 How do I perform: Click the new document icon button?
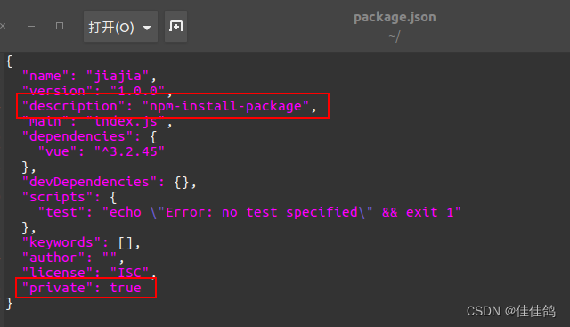point(176,26)
